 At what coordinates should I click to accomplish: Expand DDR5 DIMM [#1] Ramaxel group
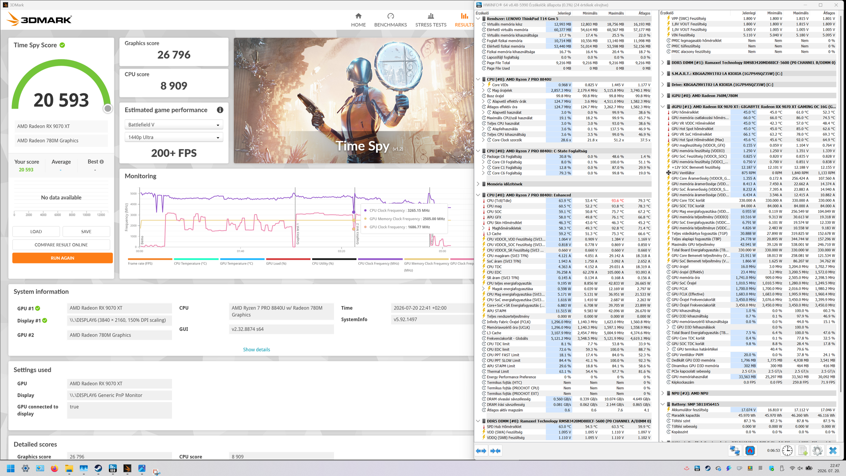click(x=663, y=63)
